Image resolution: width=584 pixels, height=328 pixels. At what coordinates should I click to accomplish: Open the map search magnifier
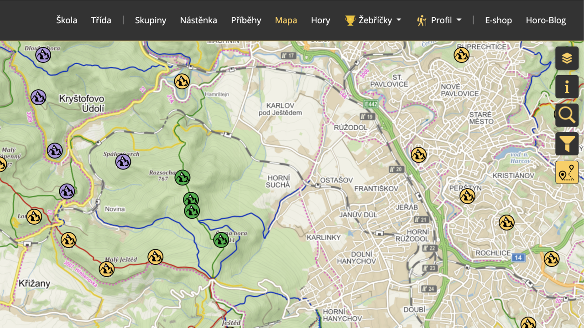(x=567, y=115)
